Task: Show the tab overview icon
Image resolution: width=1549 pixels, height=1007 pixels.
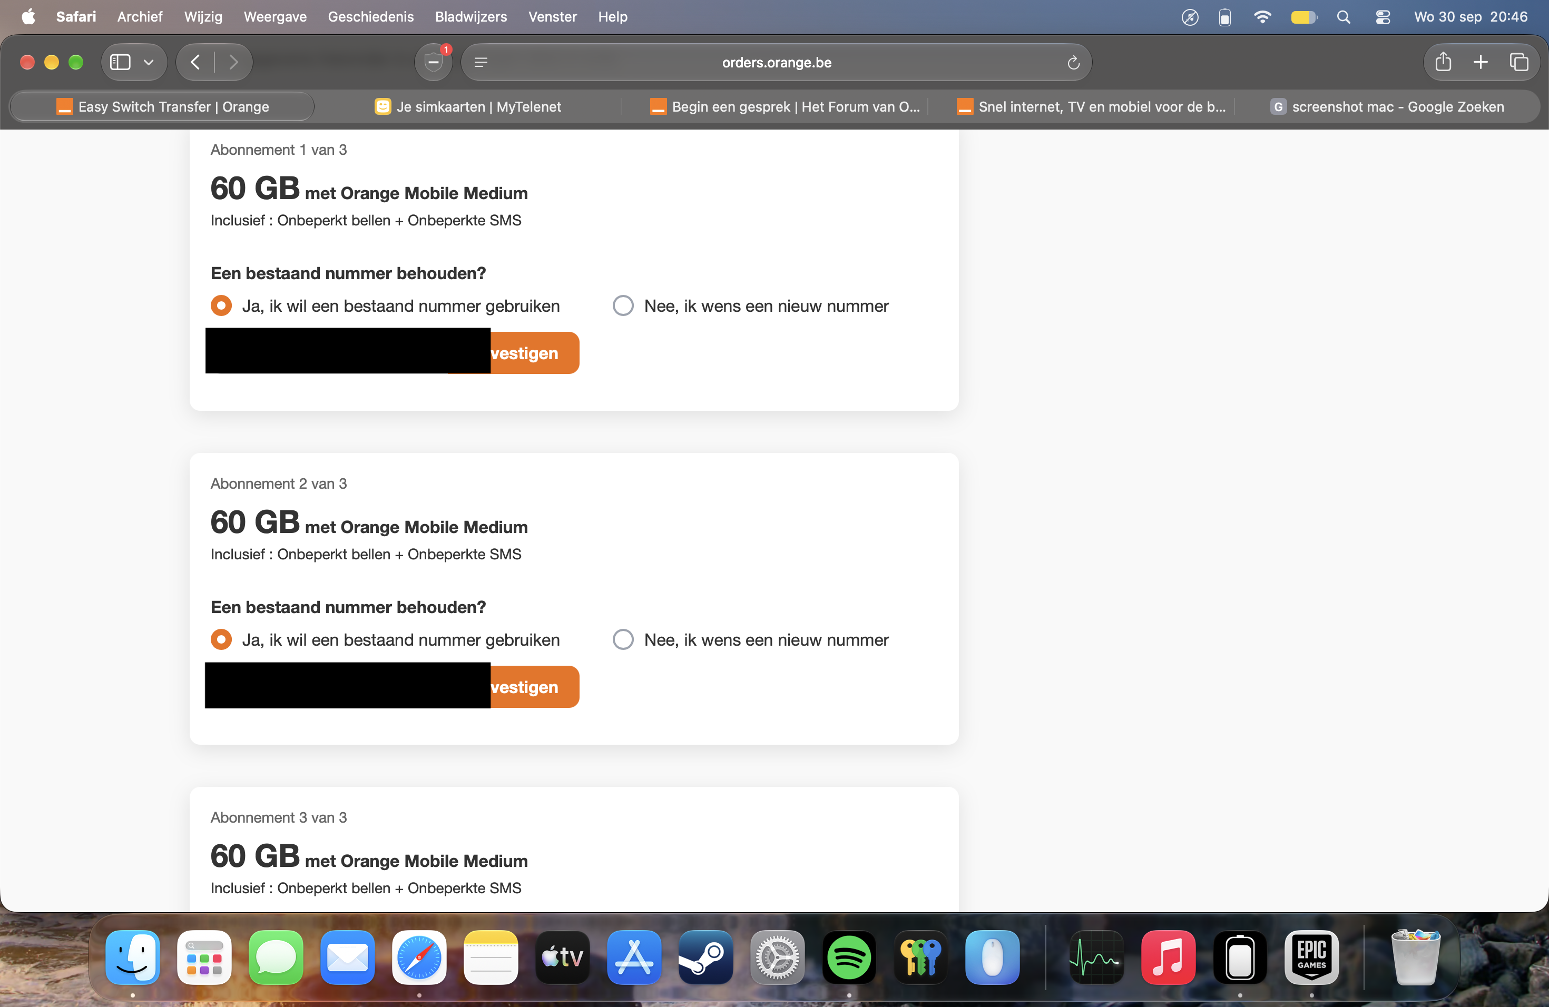Action: [x=1518, y=63]
